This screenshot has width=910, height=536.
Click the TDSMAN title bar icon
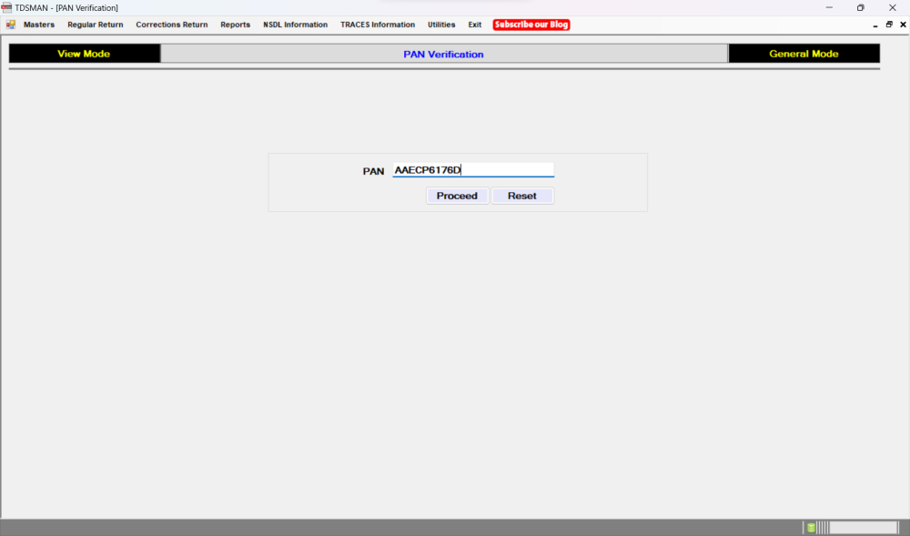[6, 7]
